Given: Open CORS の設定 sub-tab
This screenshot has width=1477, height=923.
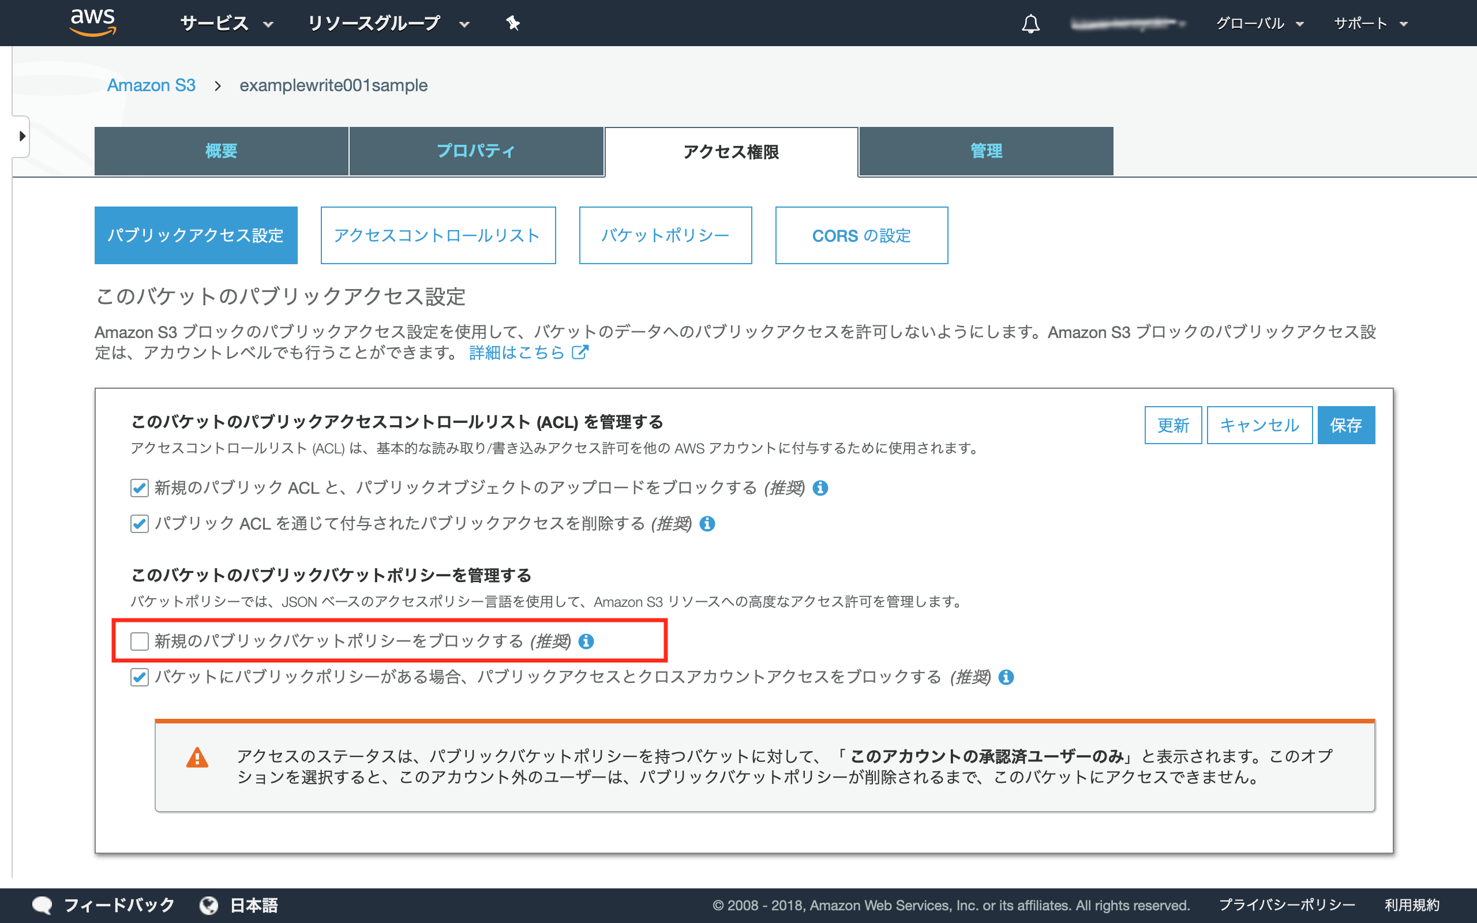Looking at the screenshot, I should click(861, 235).
